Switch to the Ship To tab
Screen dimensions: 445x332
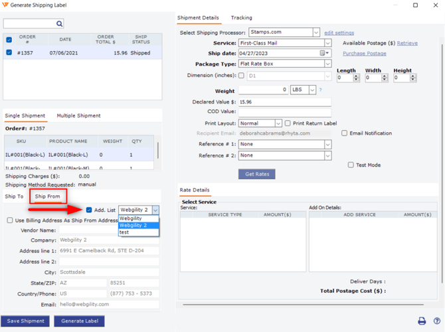click(14, 197)
